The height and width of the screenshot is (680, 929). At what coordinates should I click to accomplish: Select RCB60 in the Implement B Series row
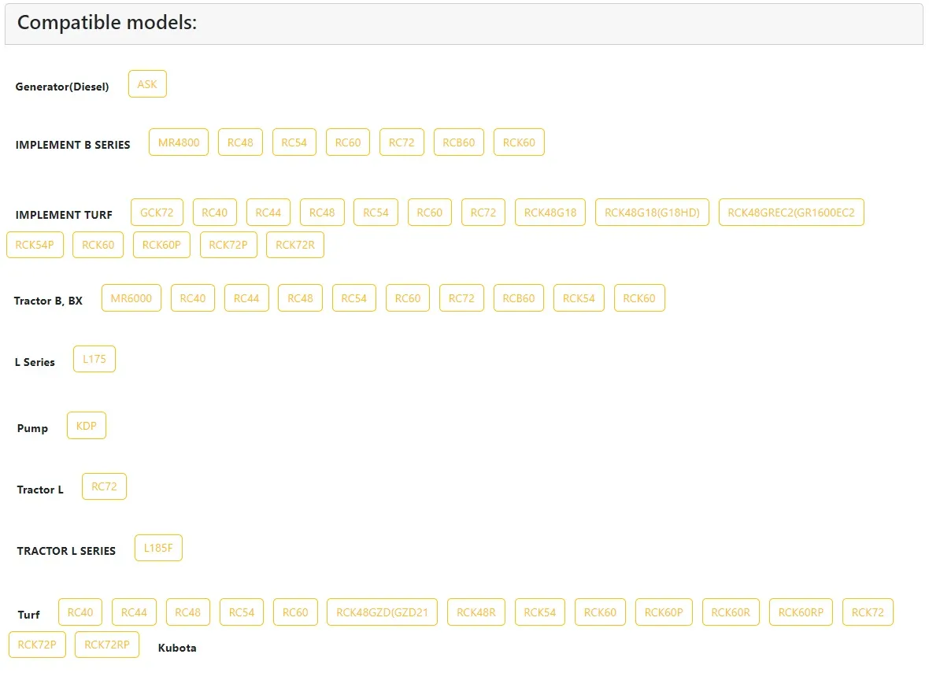click(459, 142)
